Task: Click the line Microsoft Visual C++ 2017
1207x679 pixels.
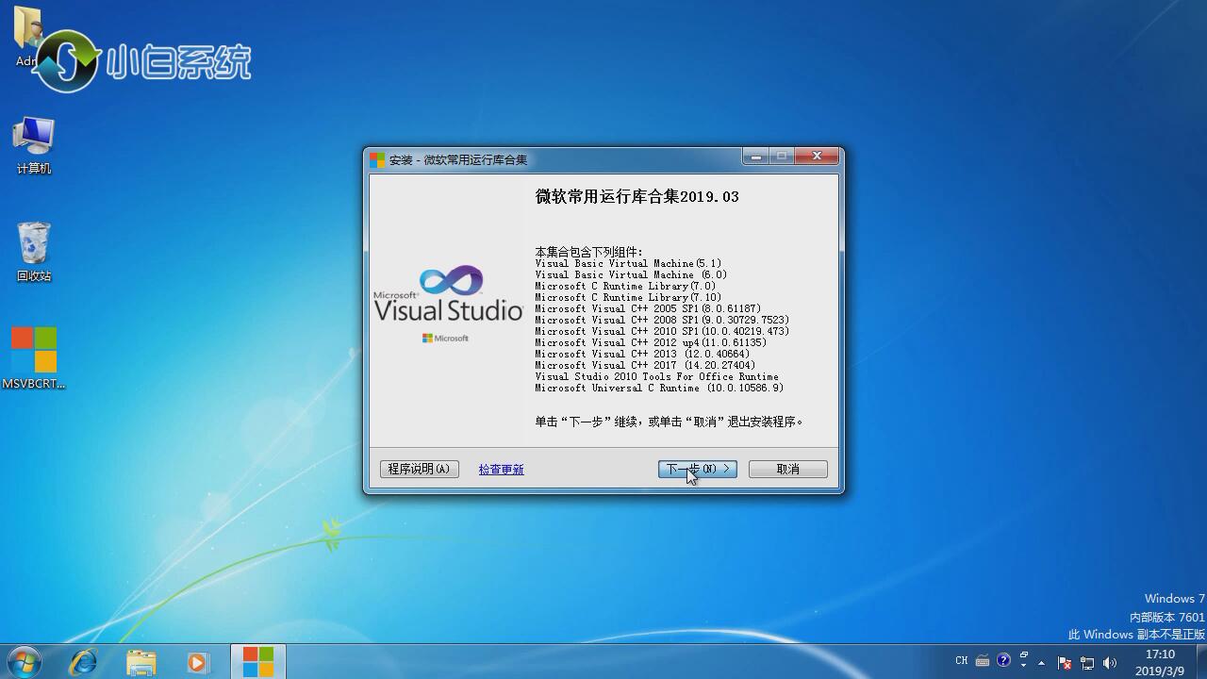Action: (x=645, y=365)
